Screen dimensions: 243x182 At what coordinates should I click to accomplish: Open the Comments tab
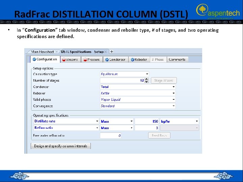[177, 59]
